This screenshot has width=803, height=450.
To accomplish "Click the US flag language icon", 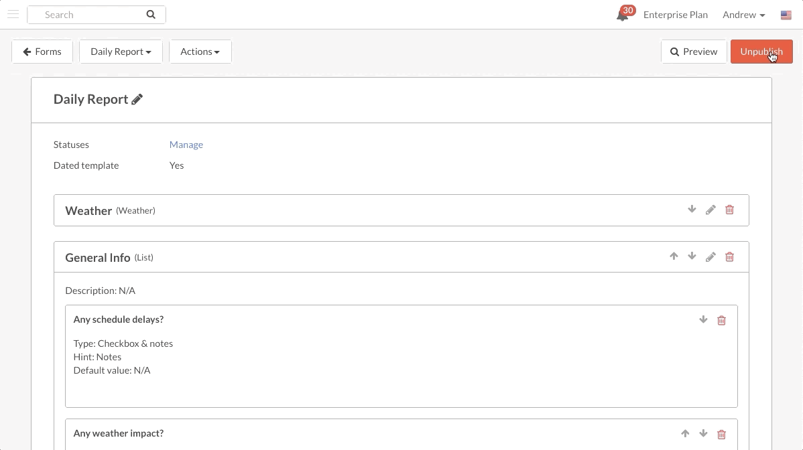I will (x=786, y=15).
